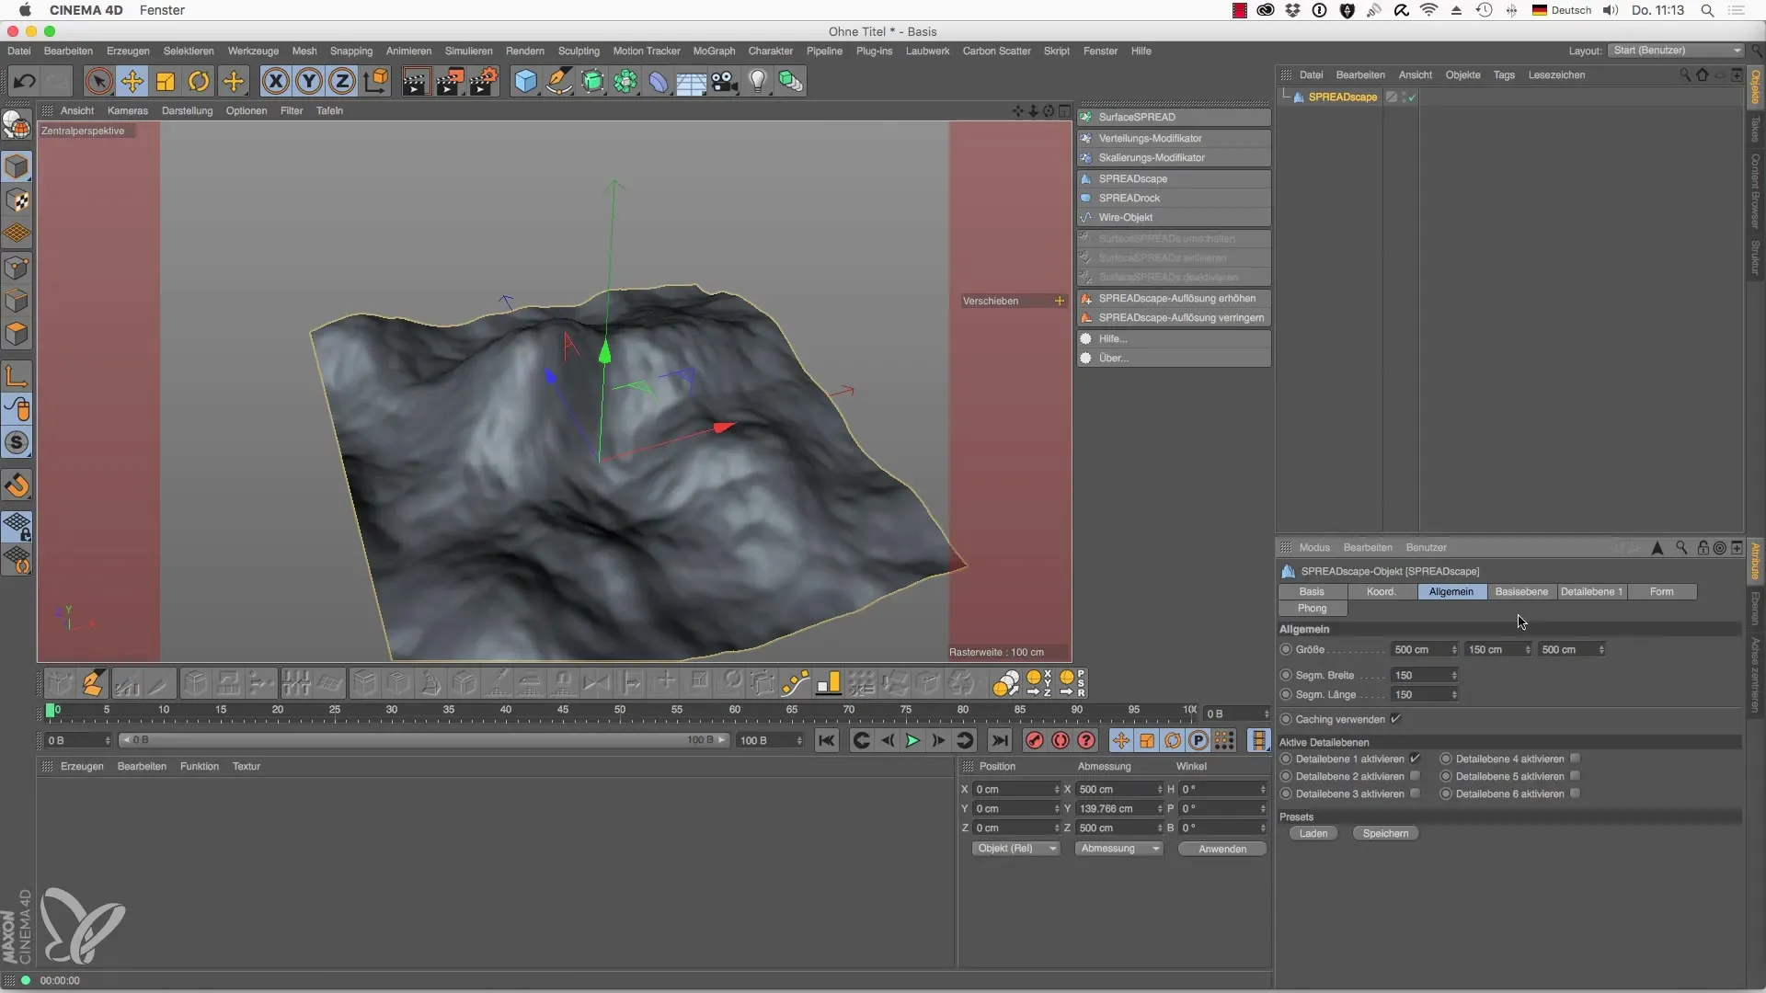Enable Detailebene 4 aktivieren checkbox
This screenshot has width=1766, height=993.
[x=1576, y=759]
